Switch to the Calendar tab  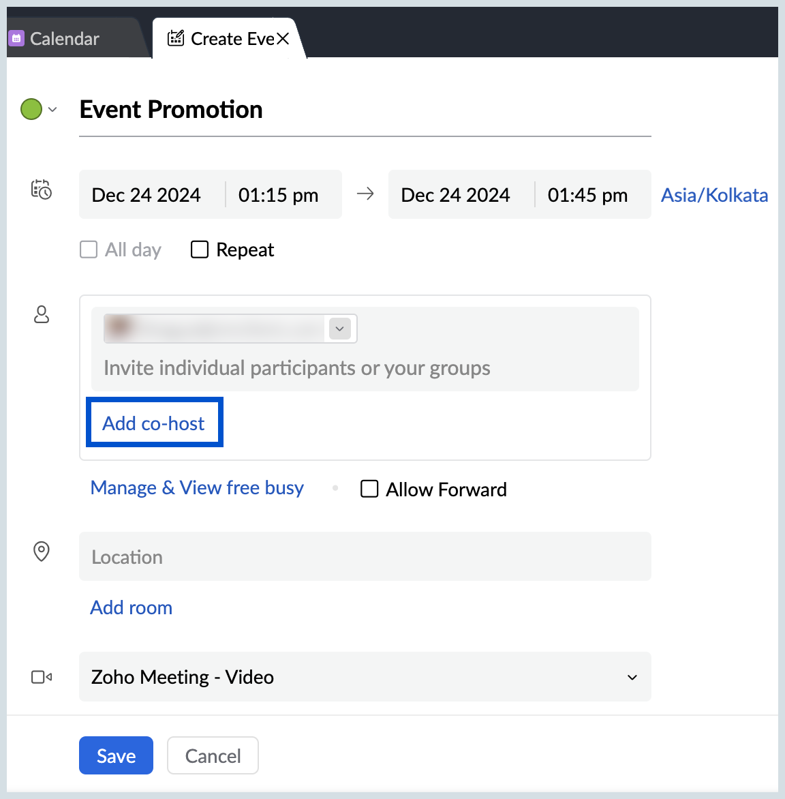tap(65, 38)
